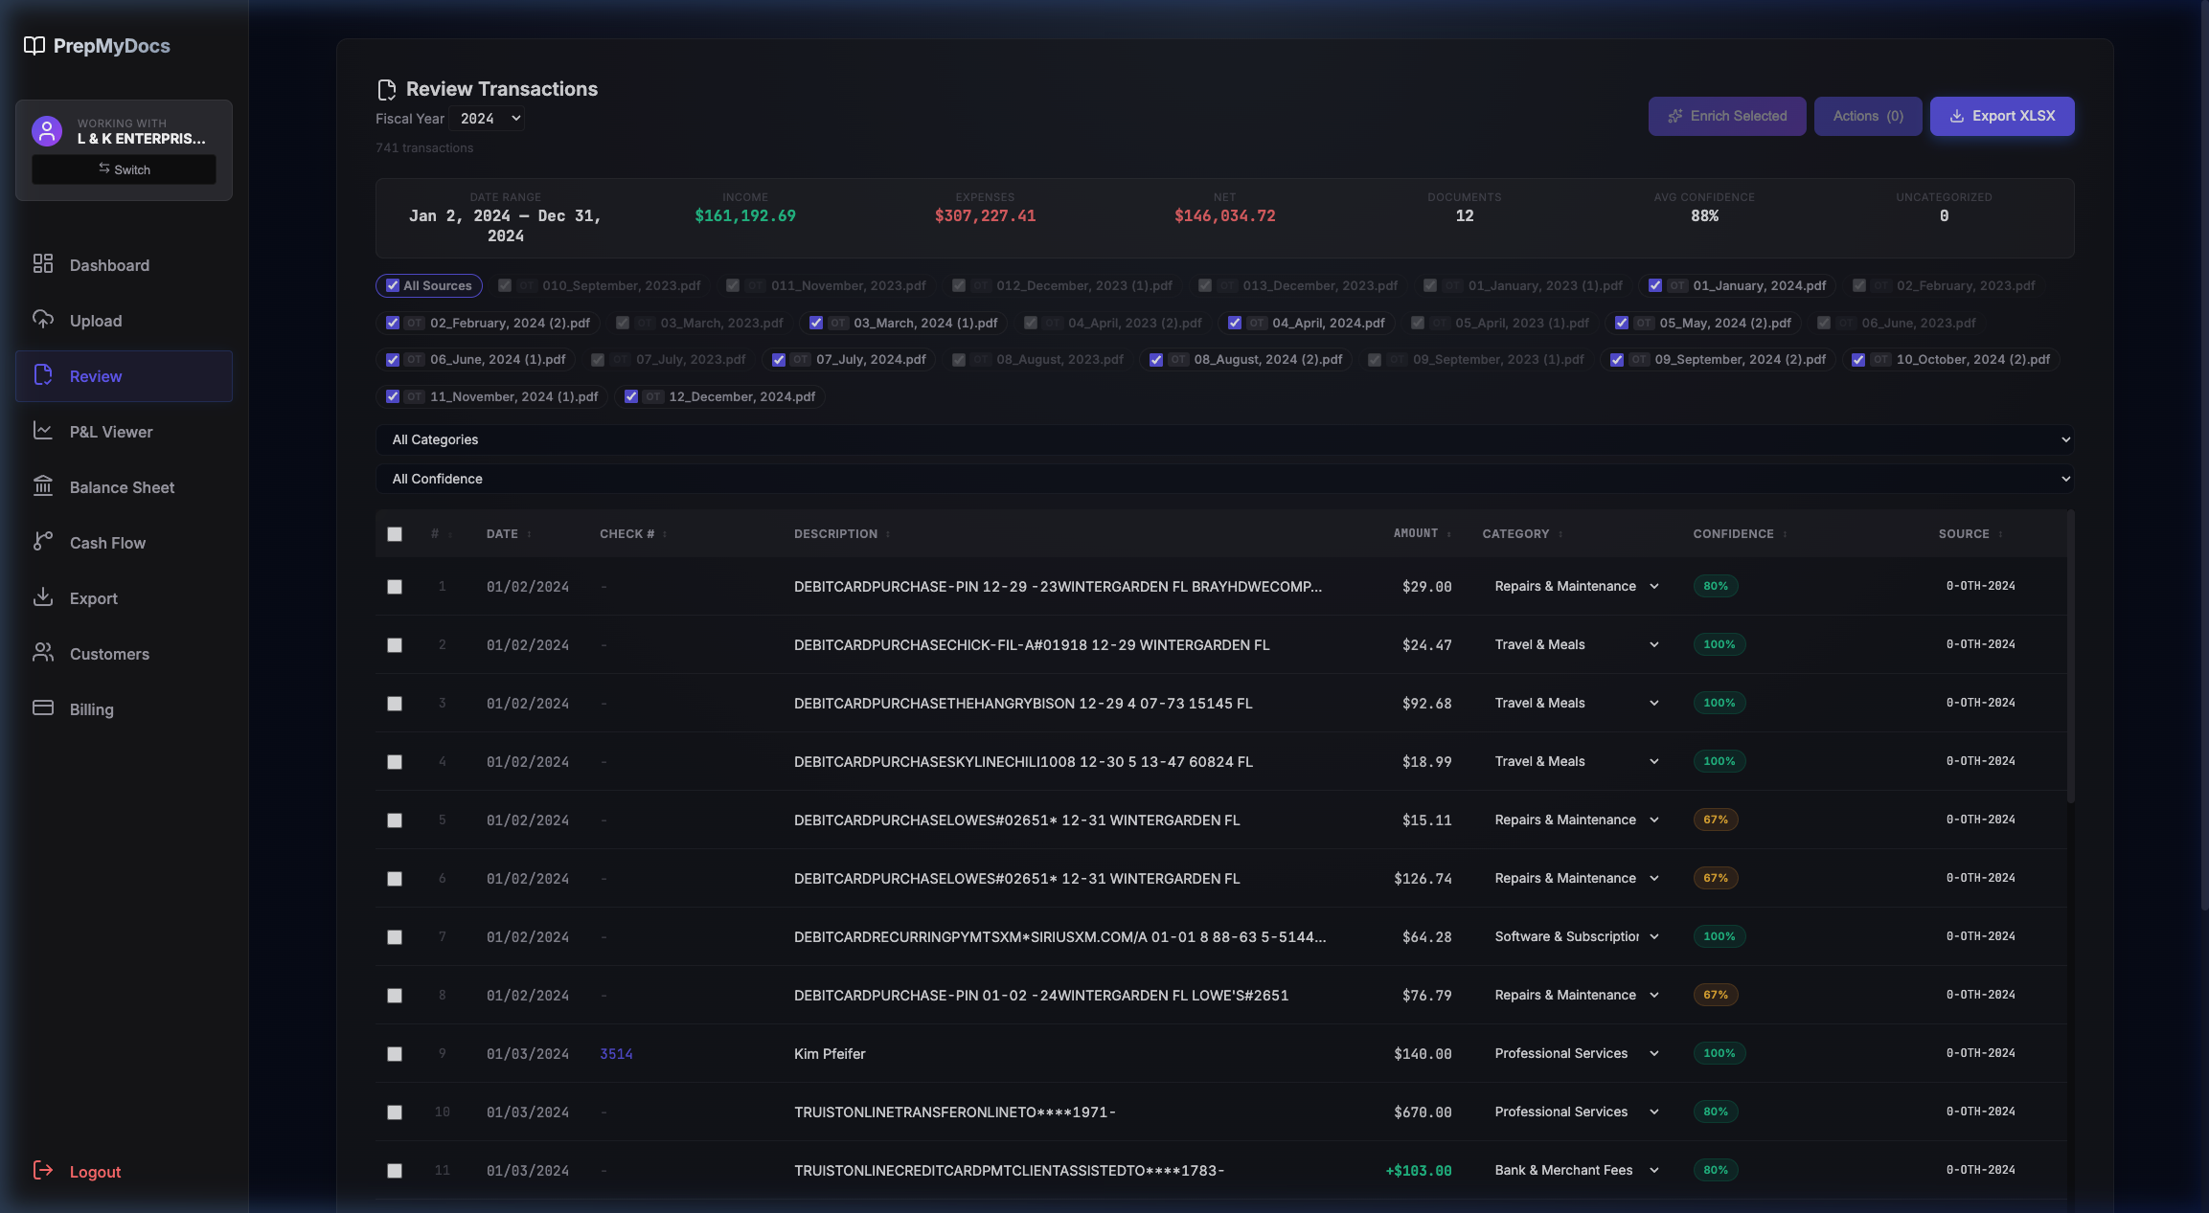2209x1213 pixels.
Task: Open check number 3514 link
Action: [x=616, y=1053]
